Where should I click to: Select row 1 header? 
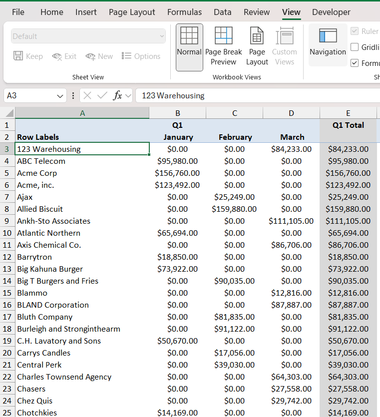[7, 125]
